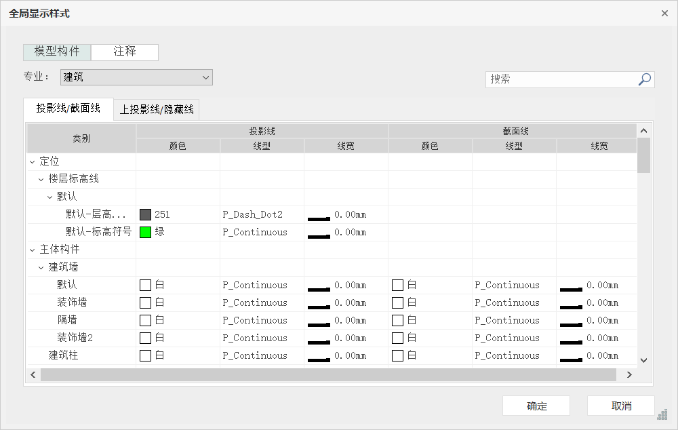Screen dimensions: 678x430
Task: Collapse the 定位 tree category
Action: 32,162
